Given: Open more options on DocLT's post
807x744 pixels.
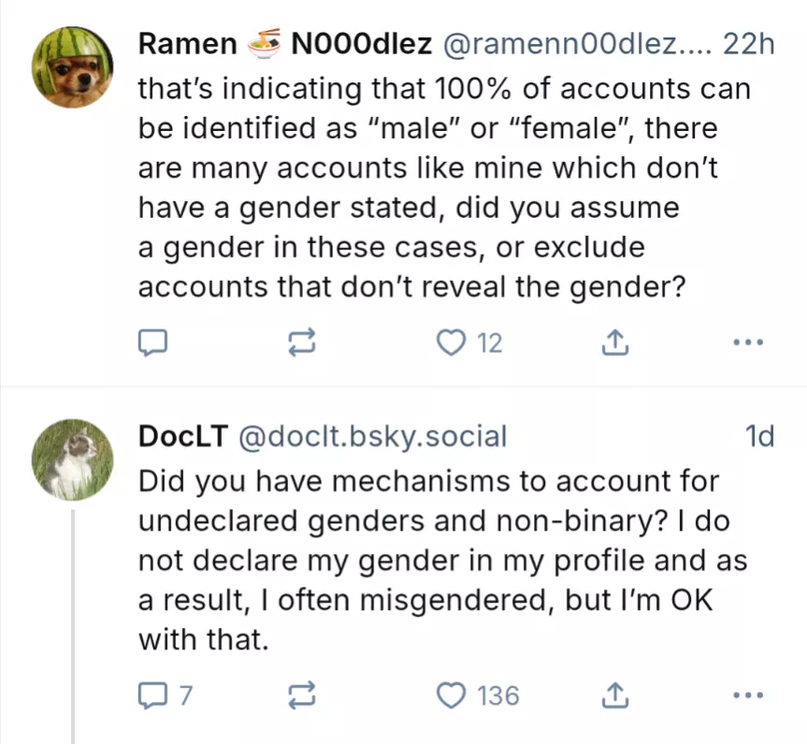Looking at the screenshot, I should [x=748, y=695].
